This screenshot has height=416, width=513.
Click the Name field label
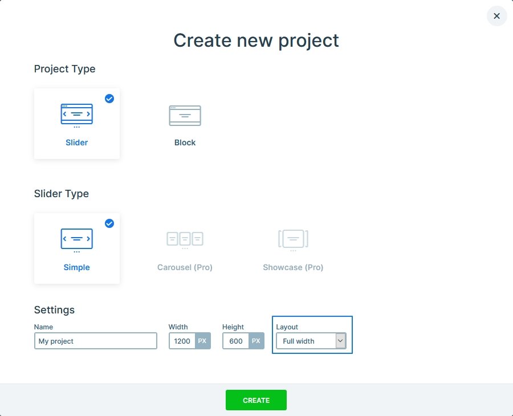(x=43, y=327)
